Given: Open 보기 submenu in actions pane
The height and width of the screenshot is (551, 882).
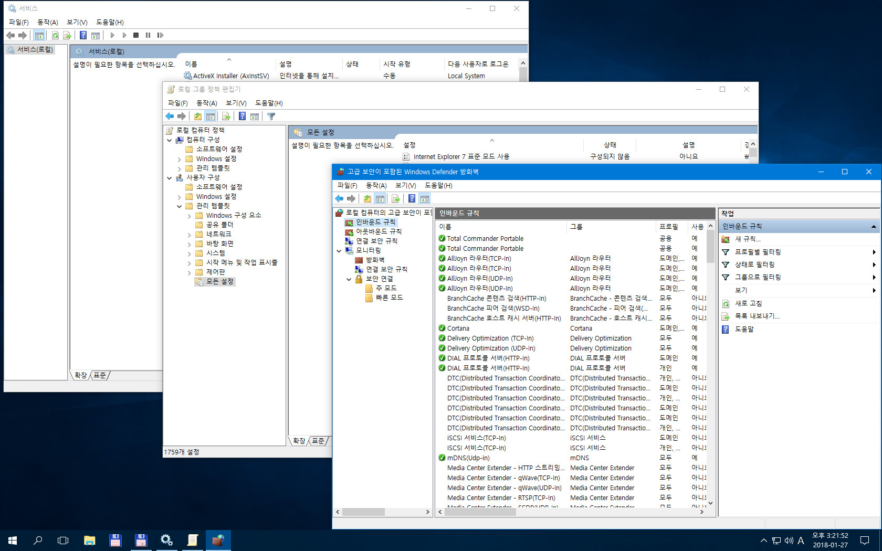Looking at the screenshot, I should pyautogui.click(x=799, y=290).
